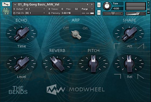The height and width of the screenshot is (102, 151).
Task: Select the ramp attack shape icon
Action: [x=141, y=46]
